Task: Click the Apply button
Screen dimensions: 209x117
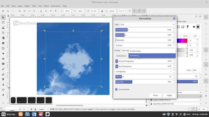Action: click(x=169, y=95)
